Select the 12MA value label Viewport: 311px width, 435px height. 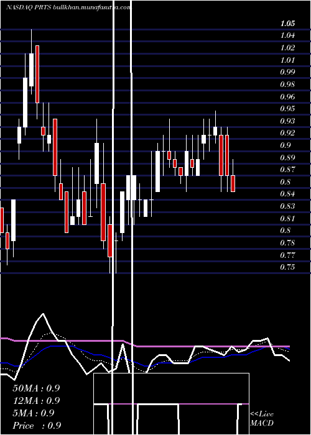[x=36, y=401]
